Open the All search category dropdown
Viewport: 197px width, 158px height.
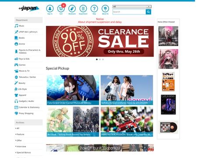tap(132, 7)
